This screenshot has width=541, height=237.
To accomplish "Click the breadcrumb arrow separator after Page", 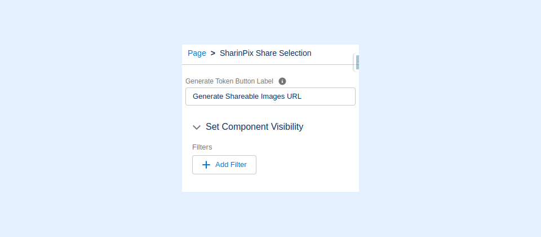I will (x=213, y=53).
